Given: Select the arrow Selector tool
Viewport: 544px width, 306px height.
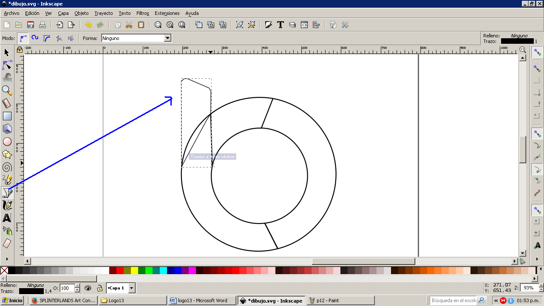Looking at the screenshot, I should [7, 52].
